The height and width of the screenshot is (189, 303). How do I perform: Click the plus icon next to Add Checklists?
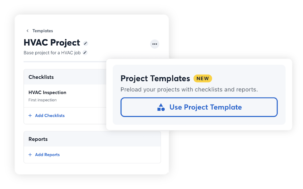point(30,116)
